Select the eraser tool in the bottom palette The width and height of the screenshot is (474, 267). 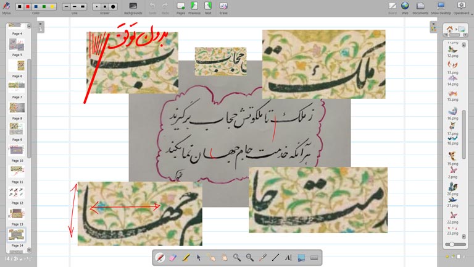(x=172, y=257)
